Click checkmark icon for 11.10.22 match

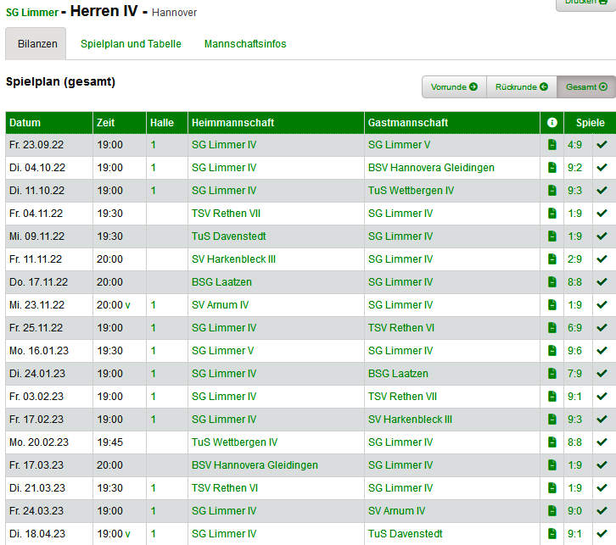[602, 191]
